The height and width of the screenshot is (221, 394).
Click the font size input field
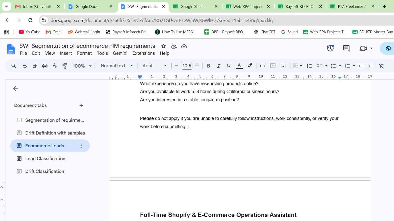[x=187, y=66]
